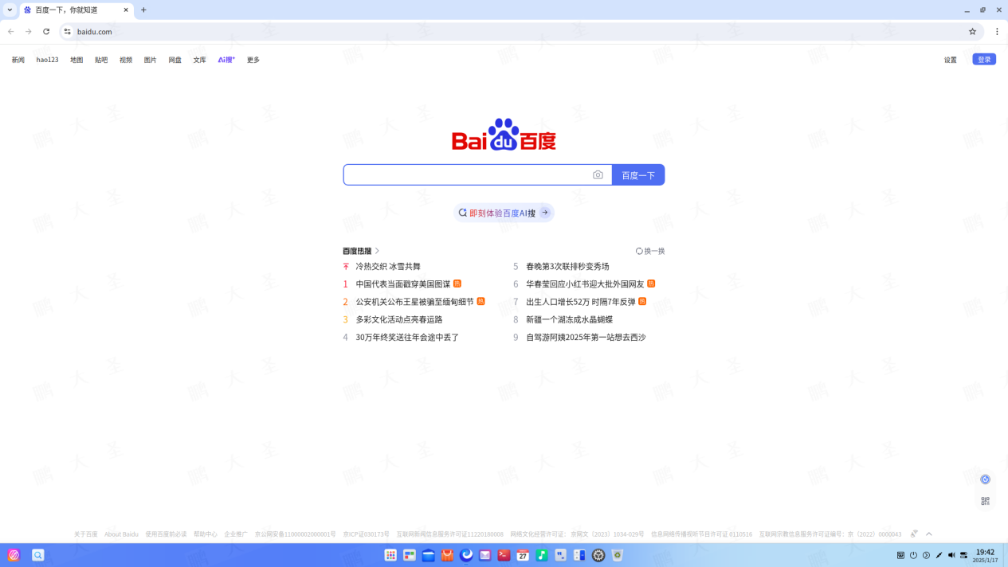Close the 百度一下 tab
Screen dimensions: 1008x567
[x=126, y=10]
